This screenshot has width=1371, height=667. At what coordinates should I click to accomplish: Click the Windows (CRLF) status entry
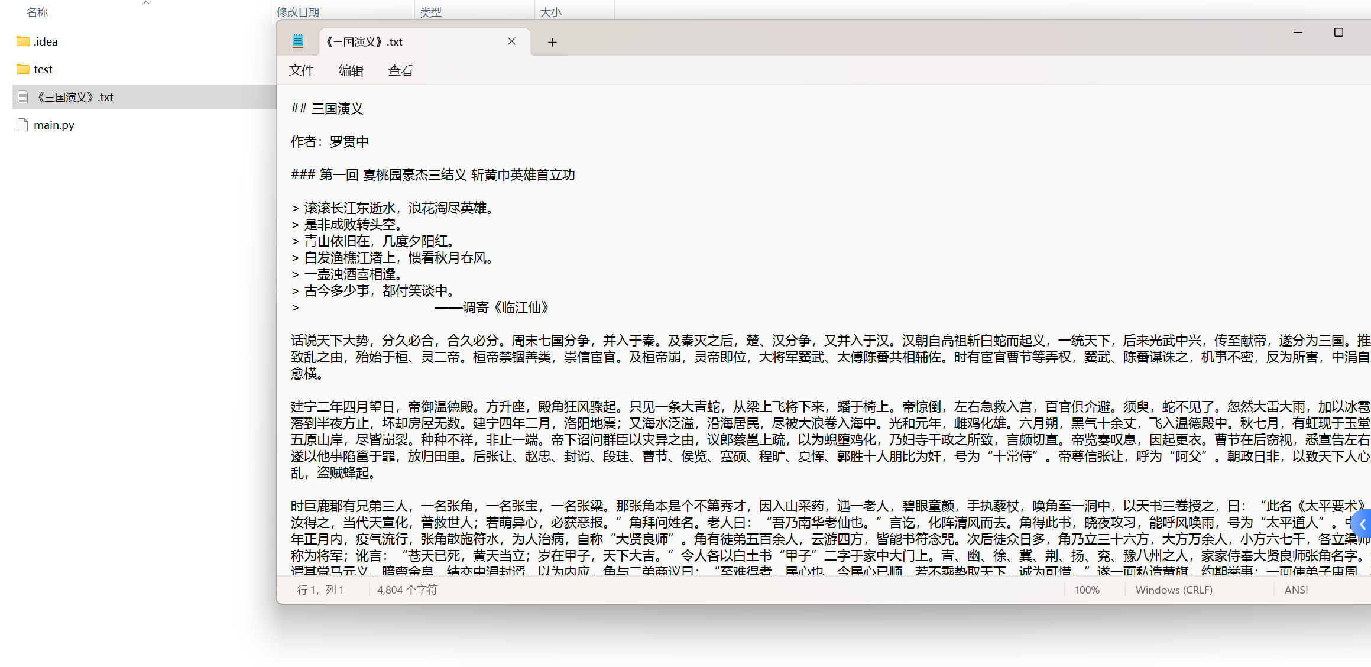1174,590
